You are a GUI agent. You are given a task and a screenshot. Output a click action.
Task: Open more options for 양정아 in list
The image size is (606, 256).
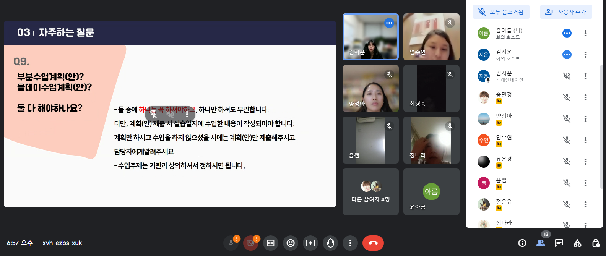click(x=585, y=119)
